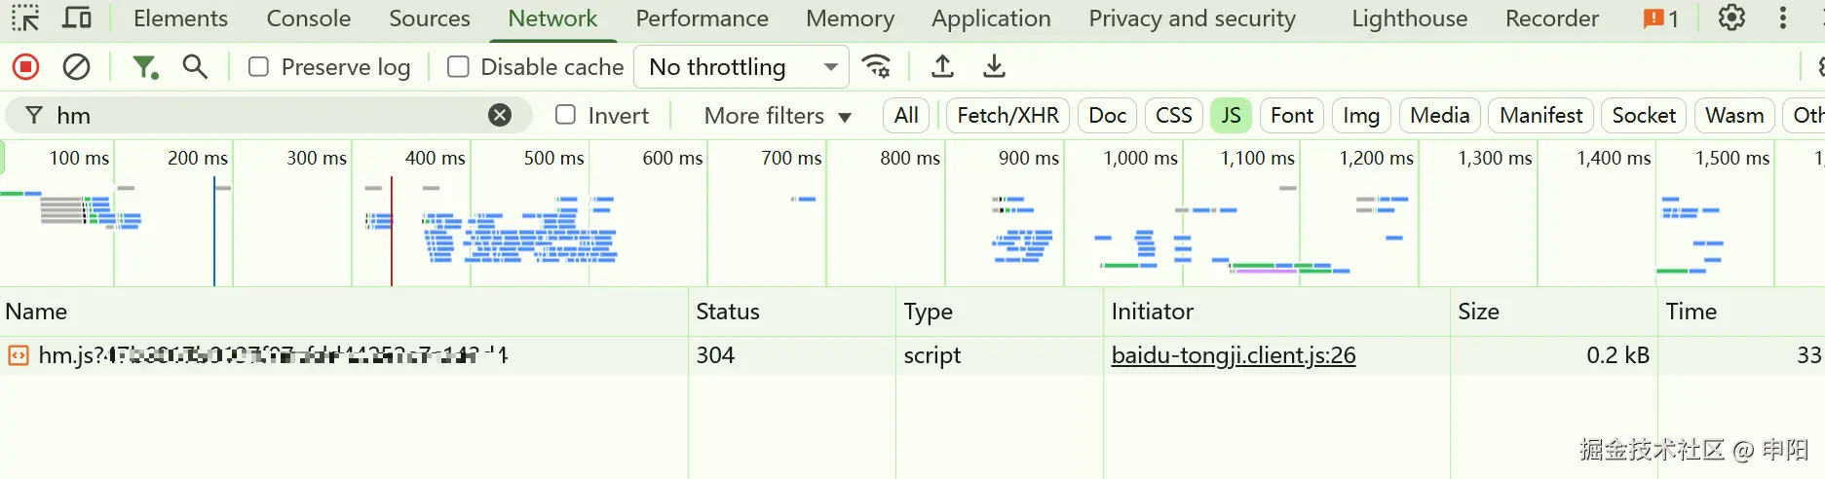1825x479 pixels.
Task: Click the import HAR upload icon
Action: pos(942,66)
